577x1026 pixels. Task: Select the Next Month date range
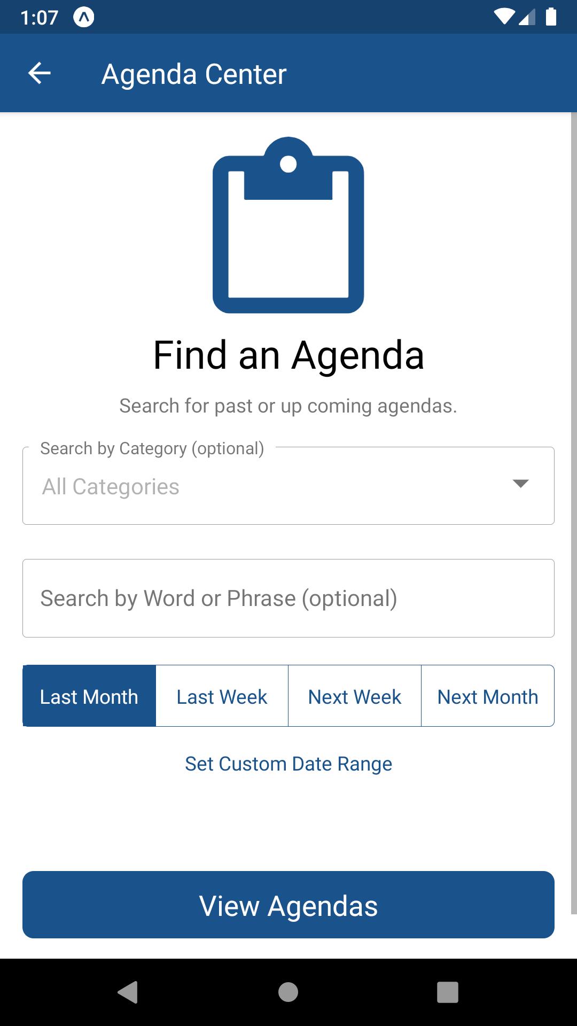coord(488,696)
